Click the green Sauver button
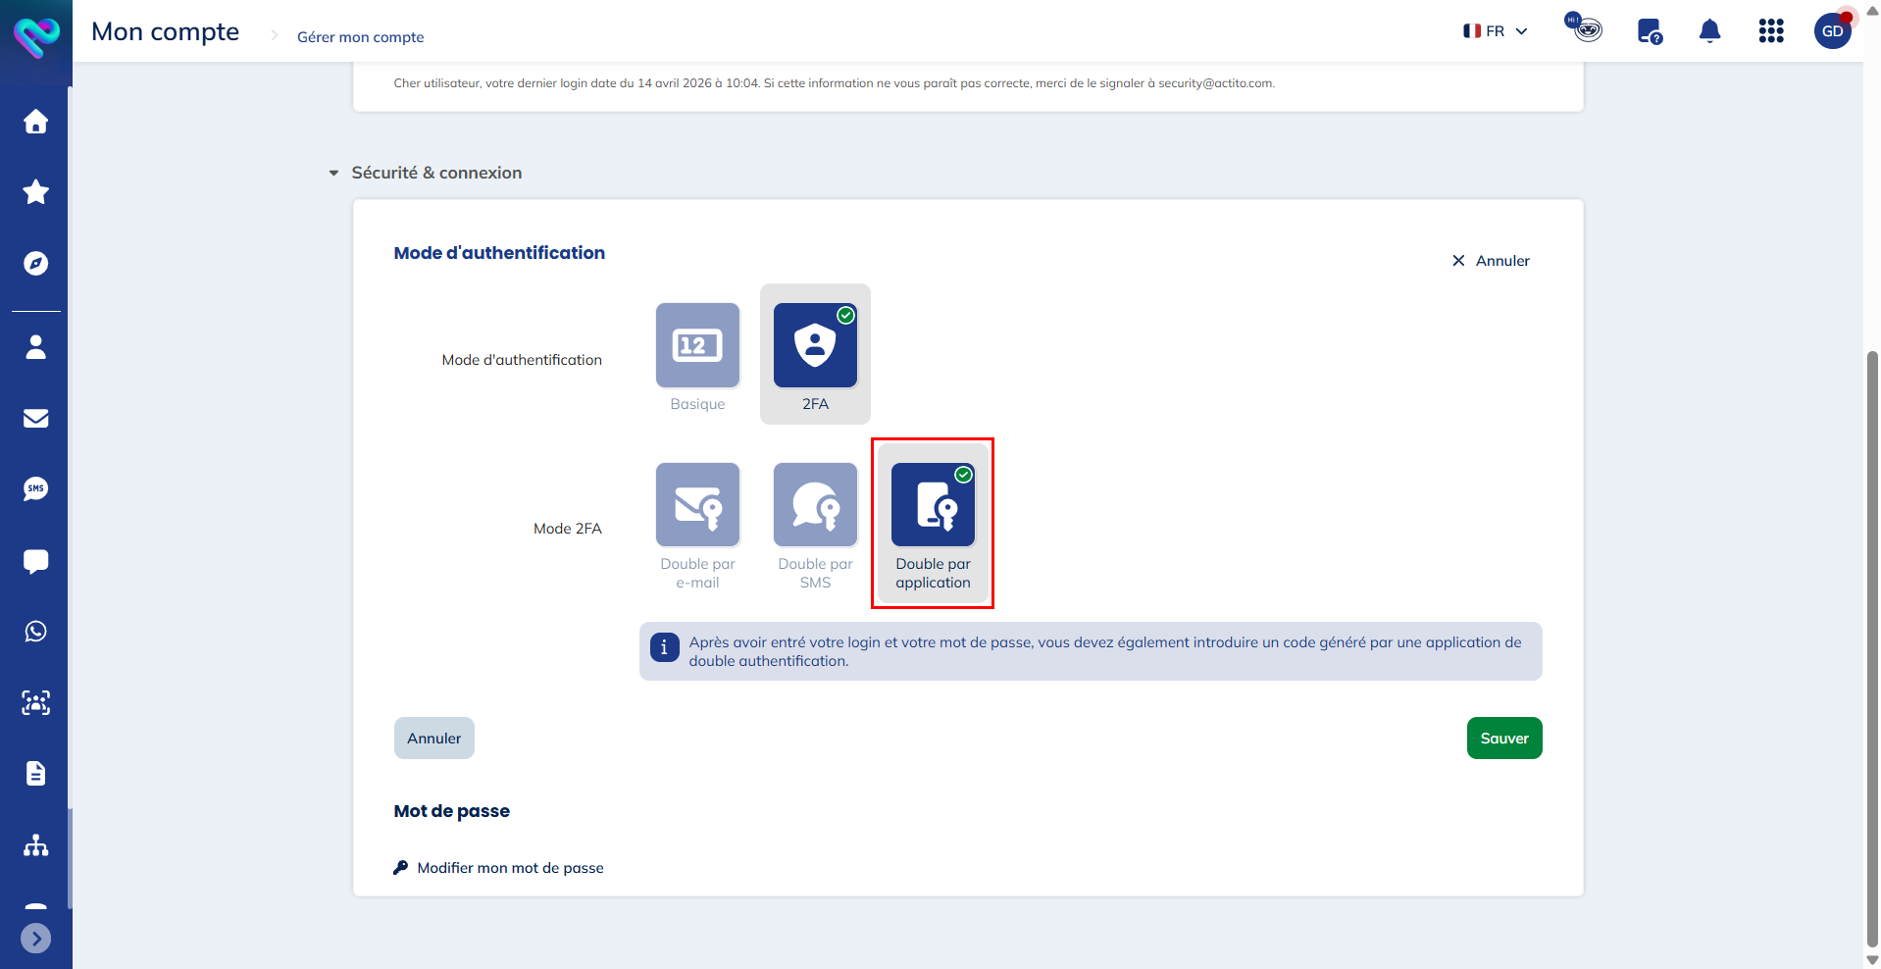The height and width of the screenshot is (969, 1881). point(1504,739)
